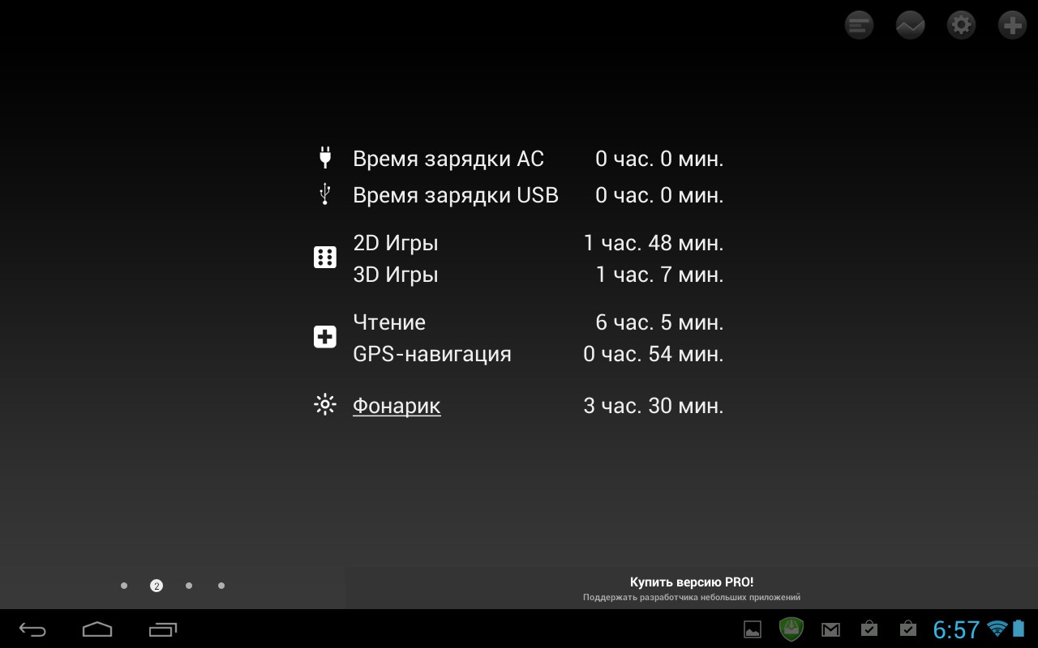
Task: Tap the medical plus square icon
Action: pos(325,337)
